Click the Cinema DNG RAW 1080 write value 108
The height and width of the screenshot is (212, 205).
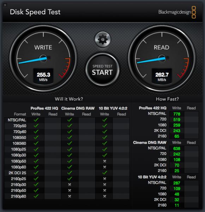[177, 160]
